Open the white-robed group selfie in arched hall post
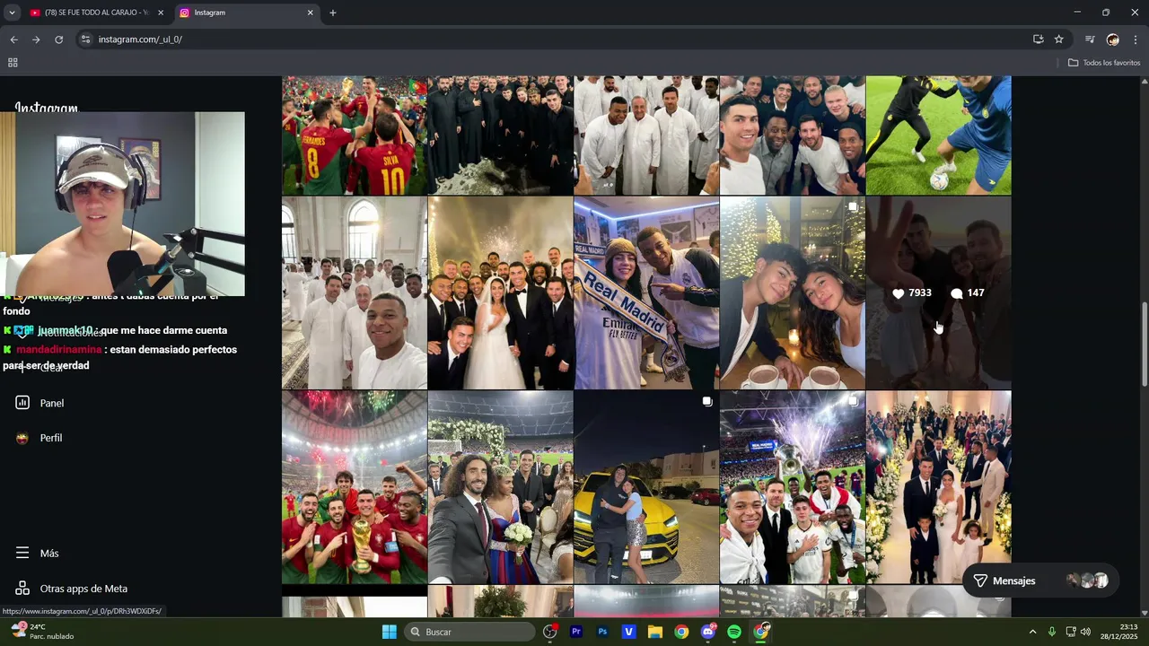Viewport: 1149px width, 646px height. [x=355, y=292]
